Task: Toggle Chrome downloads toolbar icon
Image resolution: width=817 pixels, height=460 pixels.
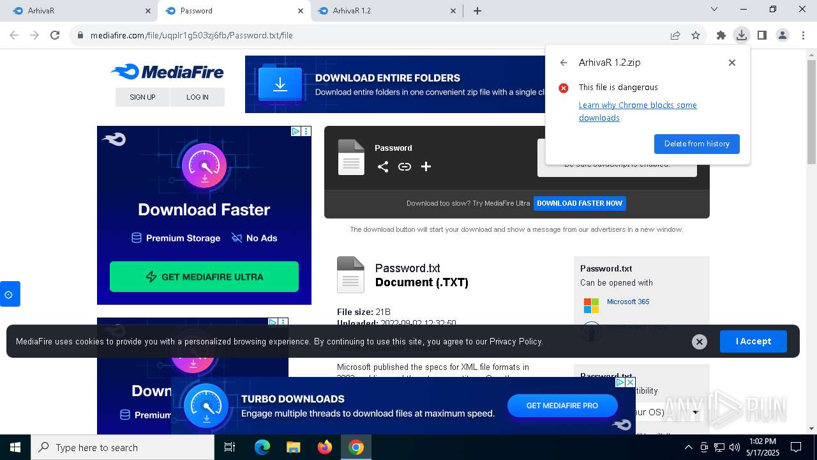Action: 742,35
